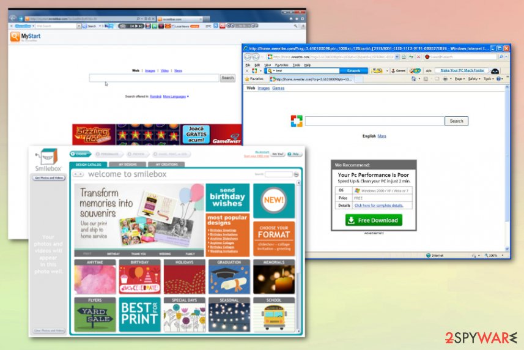
Task: Click the Search button on the MyStart page
Action: (x=227, y=78)
